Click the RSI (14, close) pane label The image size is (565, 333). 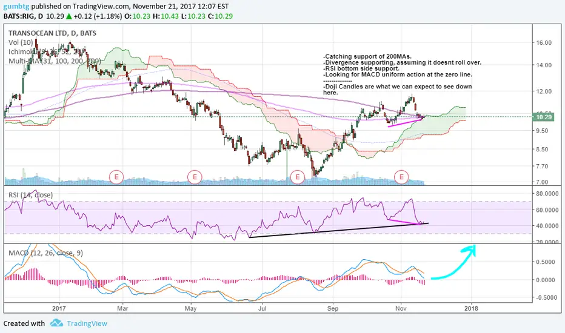tap(31, 195)
